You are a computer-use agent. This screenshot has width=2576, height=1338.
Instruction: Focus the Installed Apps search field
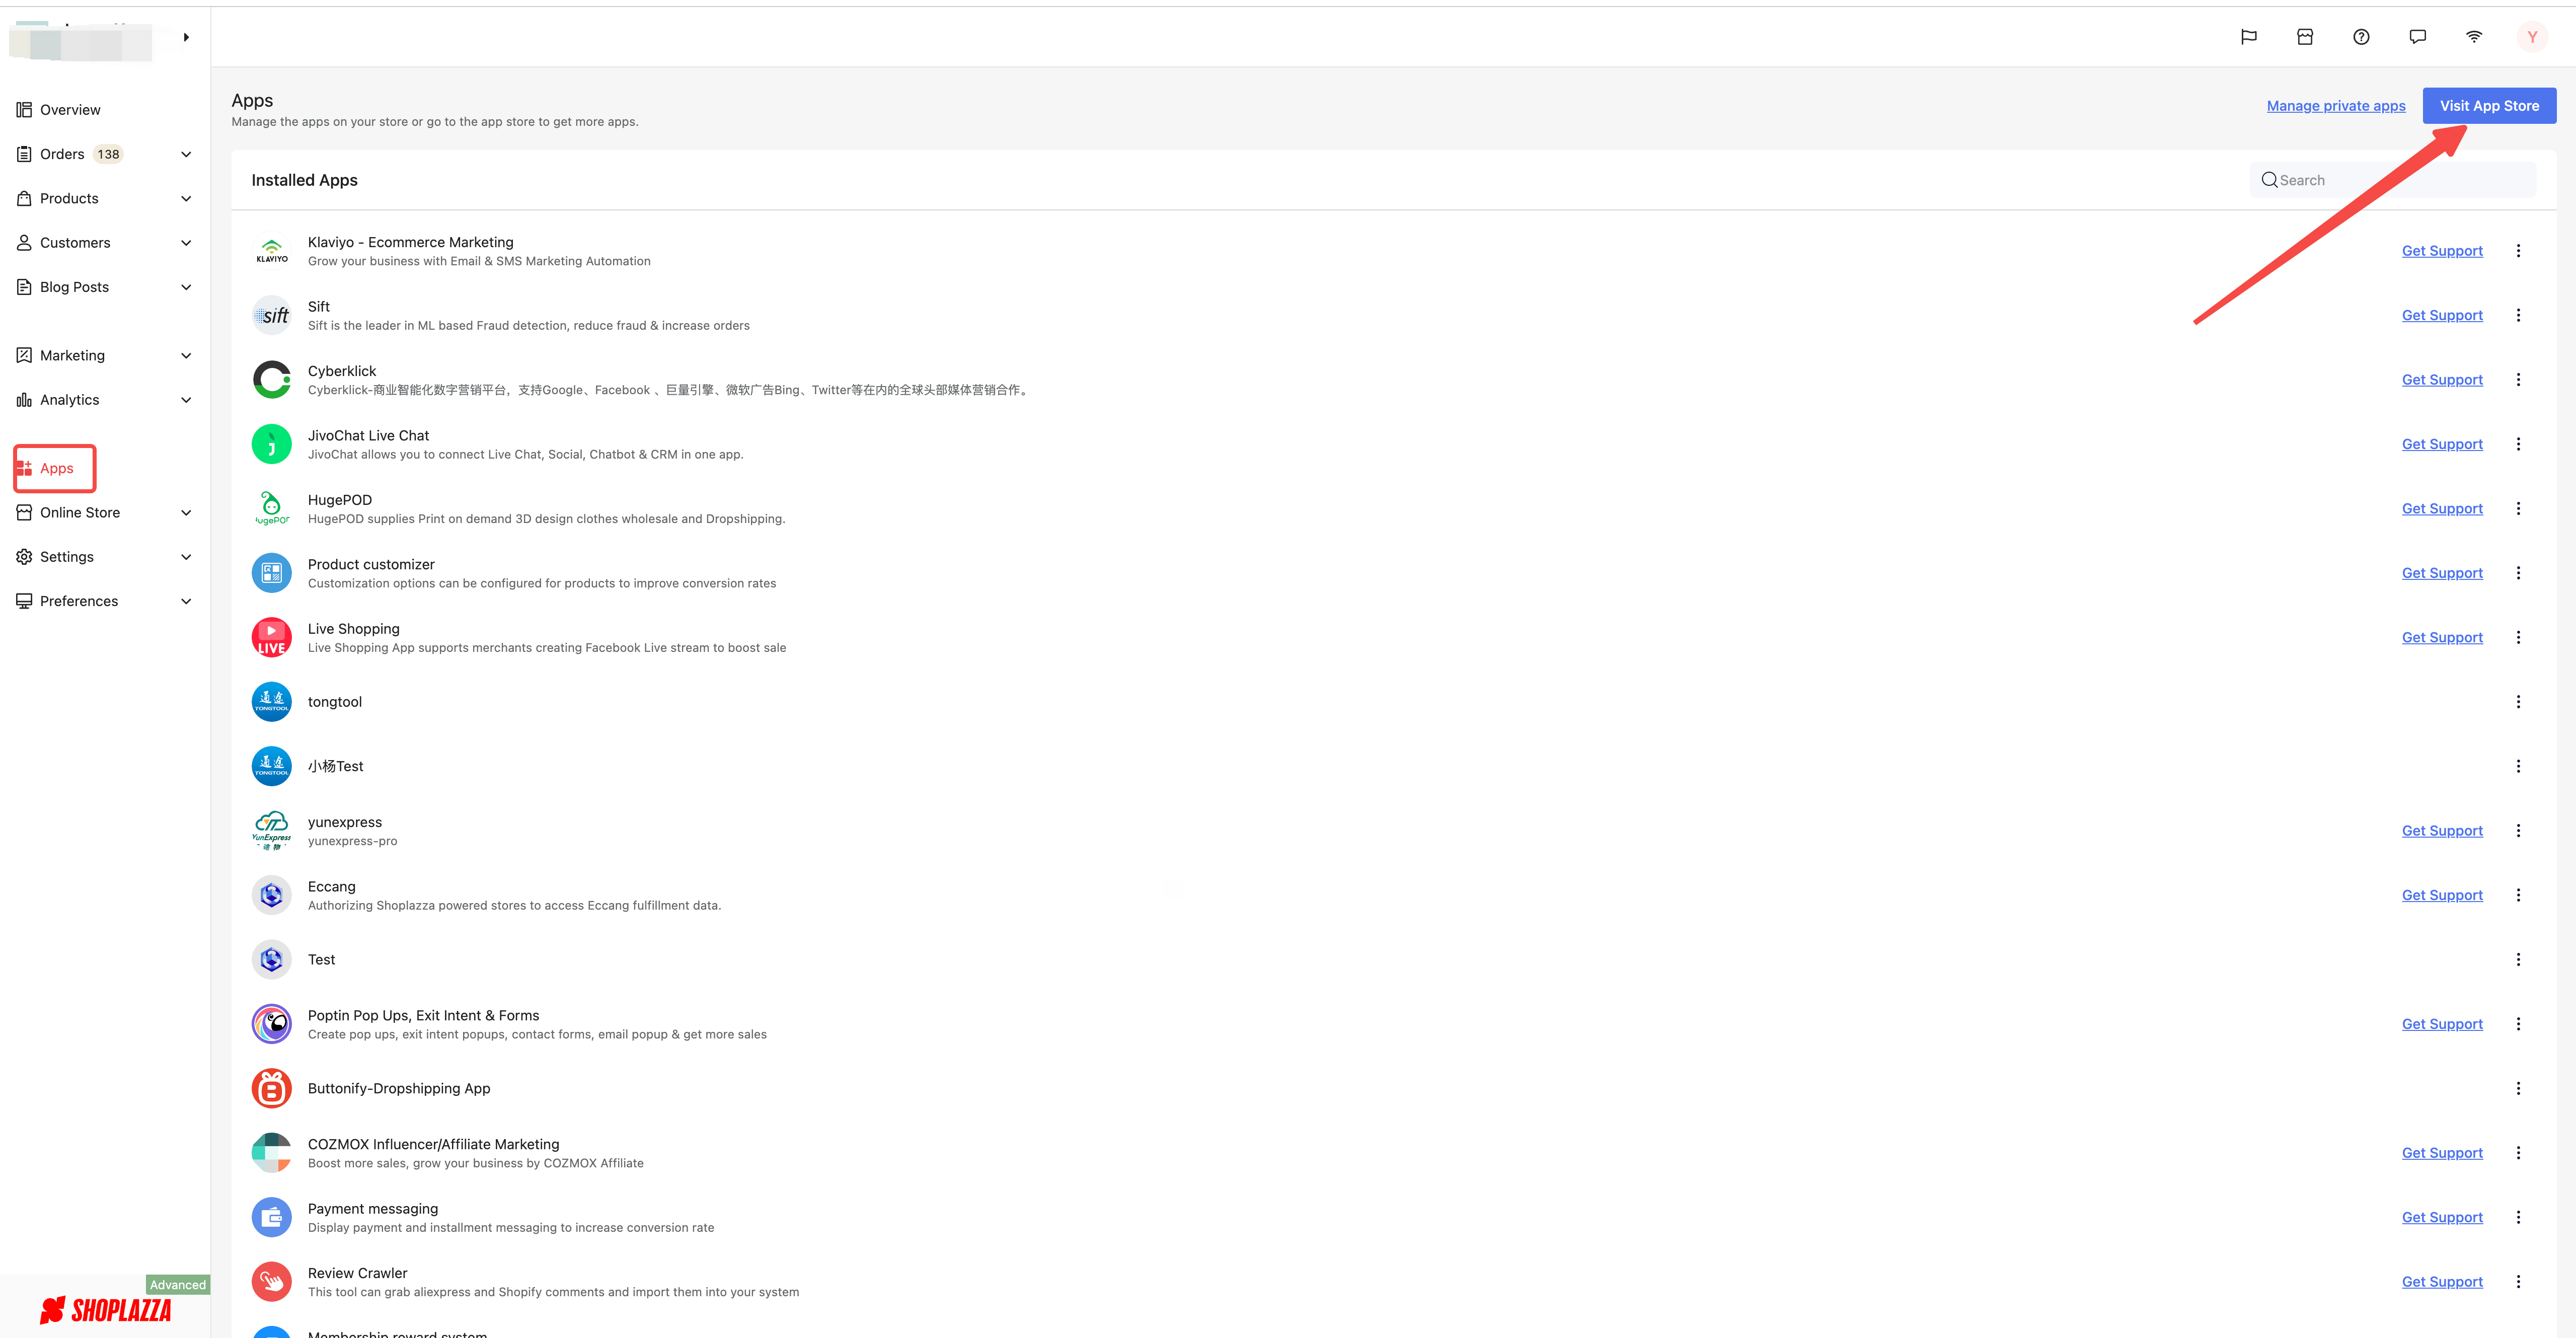(2393, 180)
